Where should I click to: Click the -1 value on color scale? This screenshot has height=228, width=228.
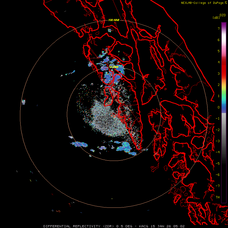(218, 119)
